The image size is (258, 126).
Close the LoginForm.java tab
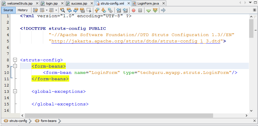click(x=163, y=3)
